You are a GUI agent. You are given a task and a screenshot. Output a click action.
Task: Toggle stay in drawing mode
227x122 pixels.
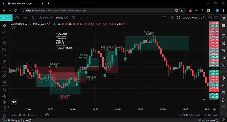coord(4,96)
